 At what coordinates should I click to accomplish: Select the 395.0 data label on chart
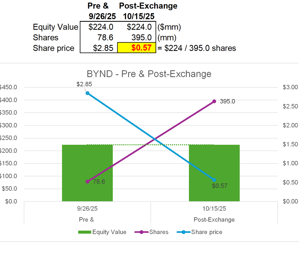[x=227, y=101]
